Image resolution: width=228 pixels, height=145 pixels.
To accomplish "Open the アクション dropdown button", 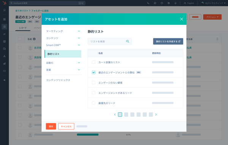I will coord(212,17).
